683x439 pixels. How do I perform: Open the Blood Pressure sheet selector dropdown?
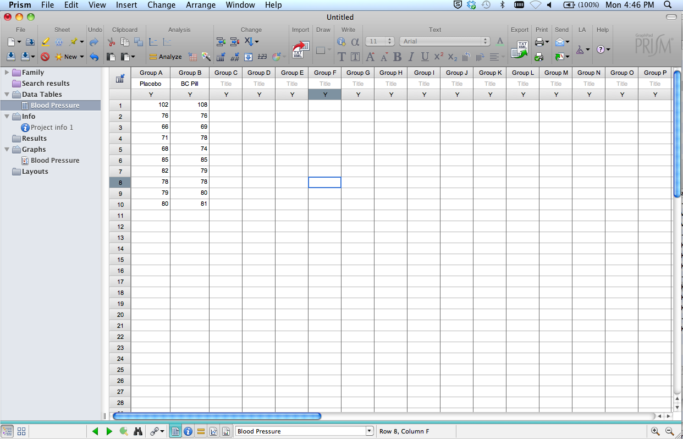(370, 431)
